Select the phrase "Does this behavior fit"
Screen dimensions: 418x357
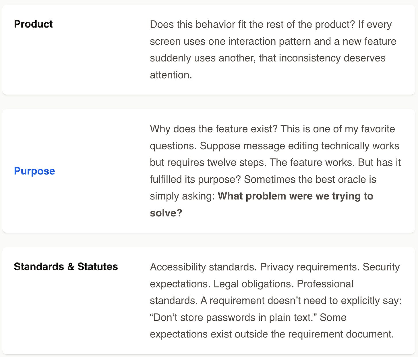tap(198, 24)
